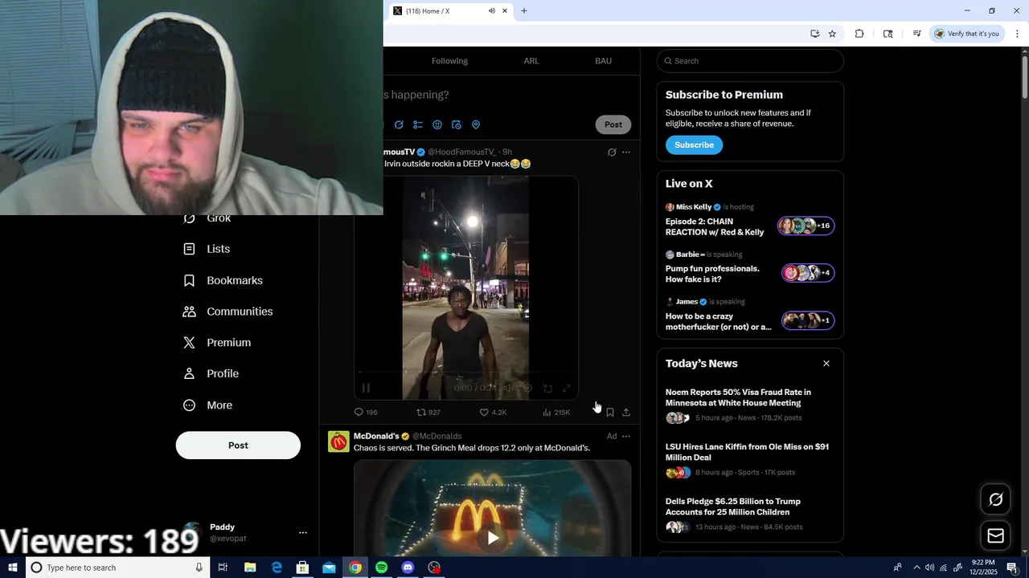Open Discord from the taskbar
Image resolution: width=1029 pixels, height=578 pixels.
(408, 568)
